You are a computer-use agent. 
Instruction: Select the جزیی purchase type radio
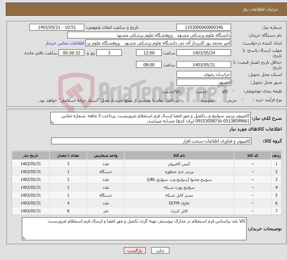pos(242,99)
